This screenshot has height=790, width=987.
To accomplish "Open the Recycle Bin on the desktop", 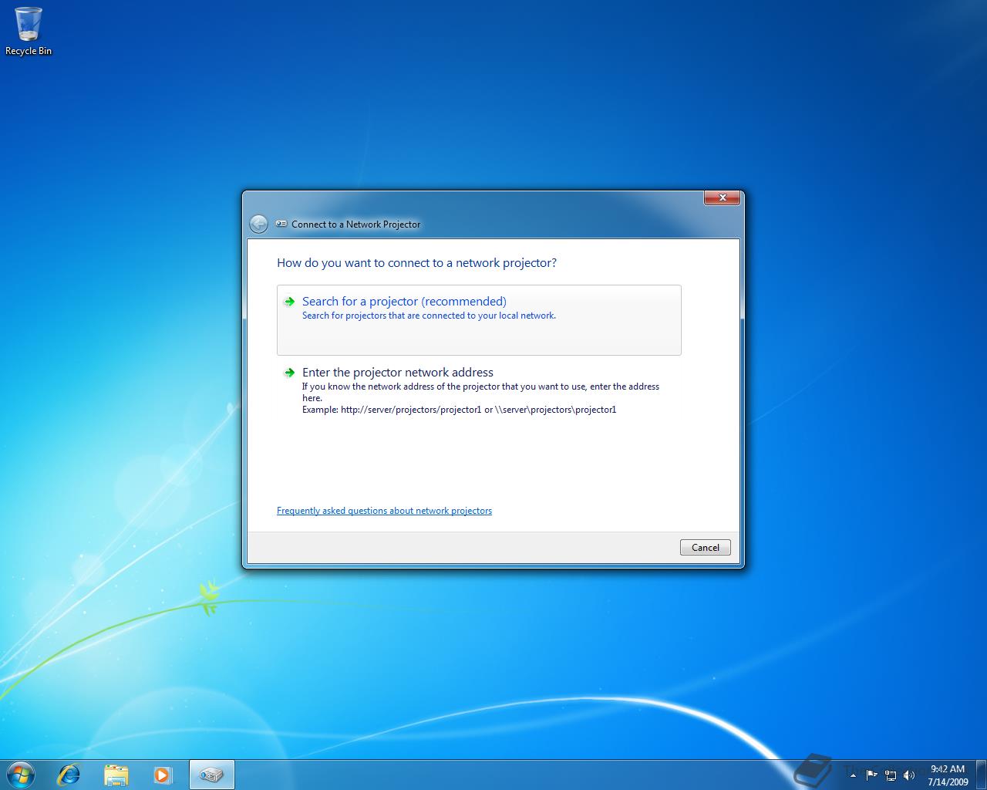I will point(29,32).
